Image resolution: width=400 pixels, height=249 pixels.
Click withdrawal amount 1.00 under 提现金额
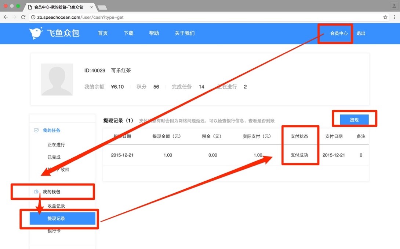click(168, 155)
